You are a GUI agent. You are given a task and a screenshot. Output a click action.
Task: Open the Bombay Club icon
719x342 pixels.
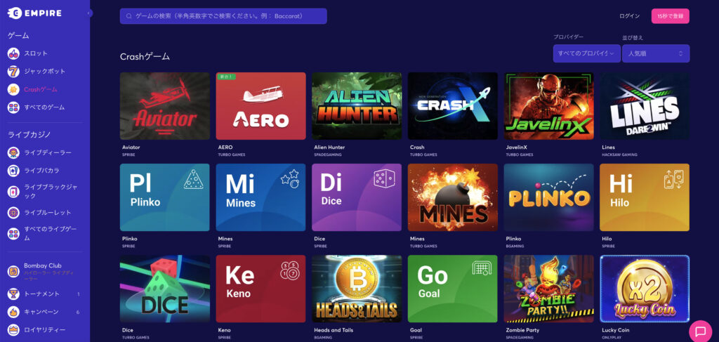(x=13, y=271)
